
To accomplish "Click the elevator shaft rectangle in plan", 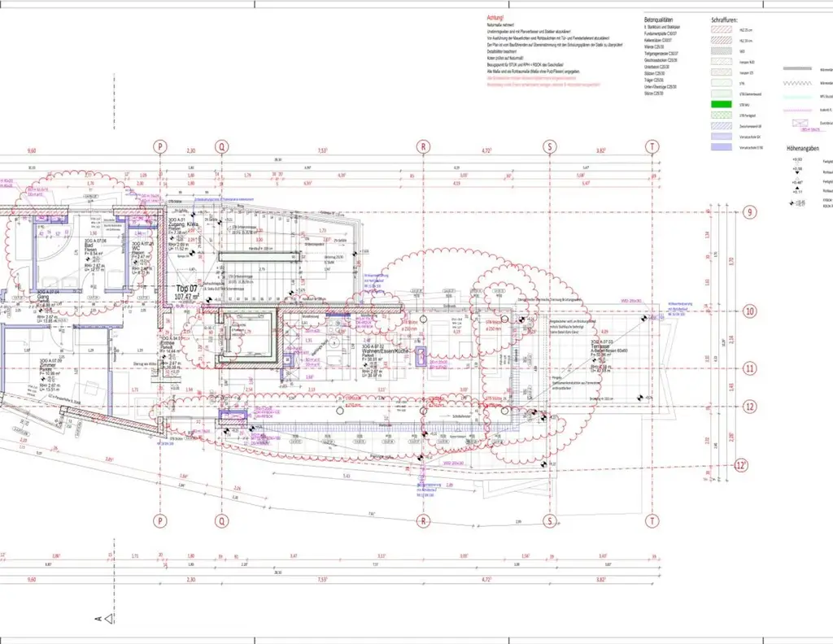I will (x=249, y=336).
